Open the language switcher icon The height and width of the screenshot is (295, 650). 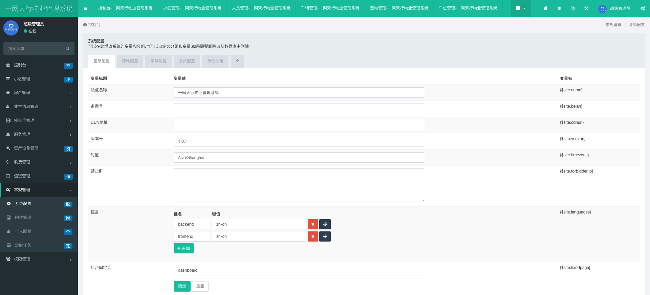click(x=572, y=8)
